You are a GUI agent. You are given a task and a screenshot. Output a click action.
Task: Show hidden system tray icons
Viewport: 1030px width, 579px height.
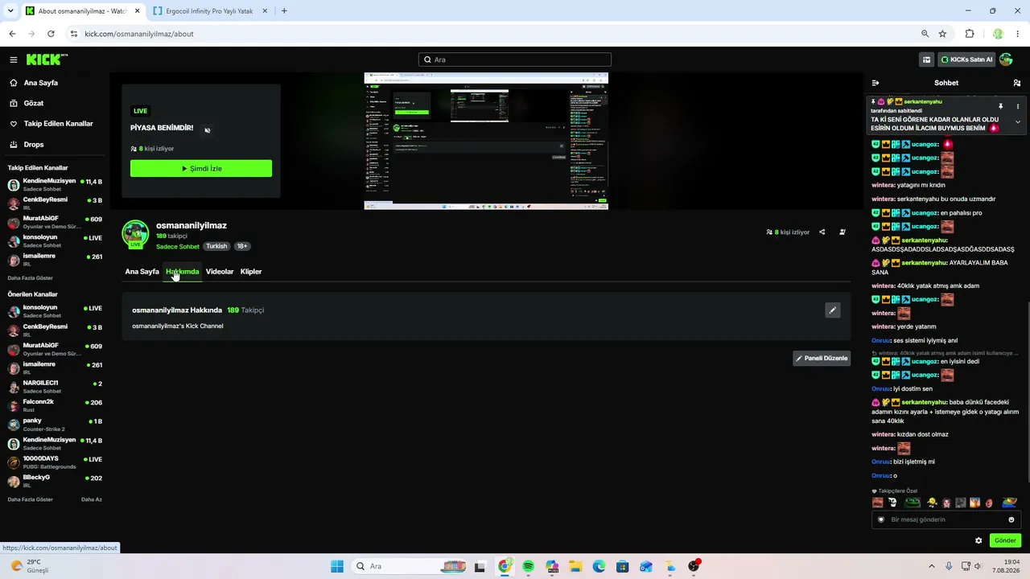932,566
